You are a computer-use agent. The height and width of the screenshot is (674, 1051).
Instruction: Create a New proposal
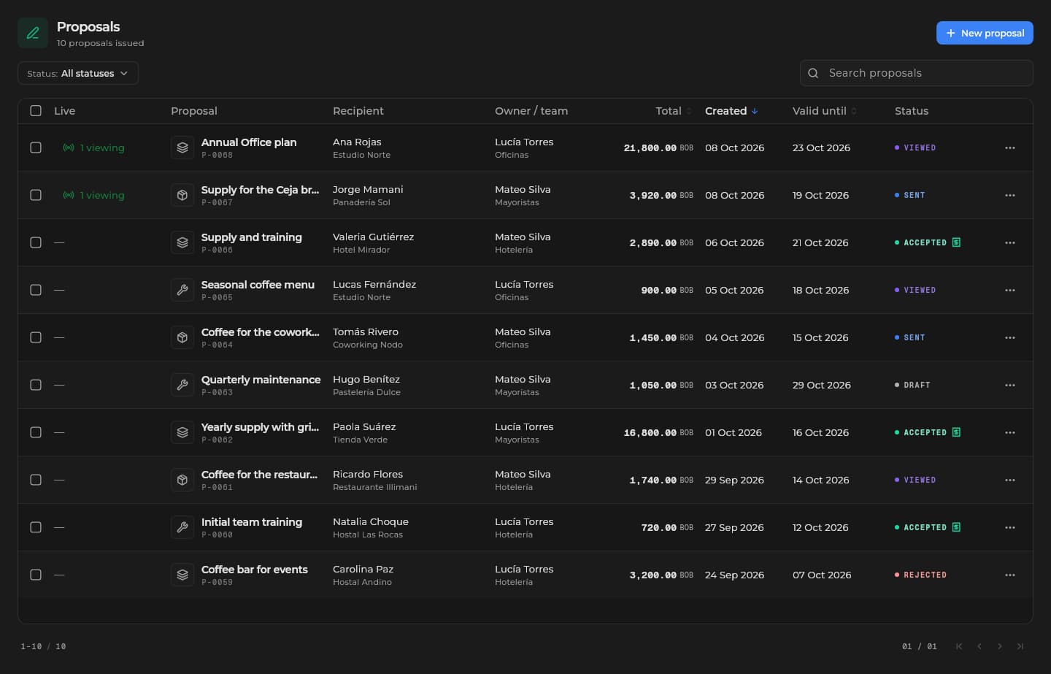(x=985, y=33)
